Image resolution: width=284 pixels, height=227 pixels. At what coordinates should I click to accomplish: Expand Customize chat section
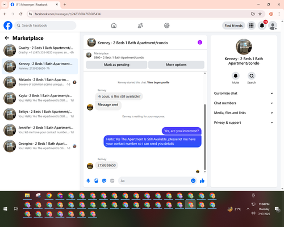pyautogui.click(x=244, y=93)
